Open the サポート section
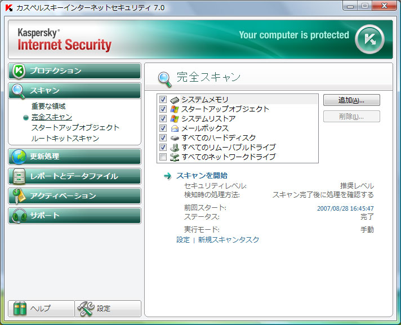 coord(75,216)
